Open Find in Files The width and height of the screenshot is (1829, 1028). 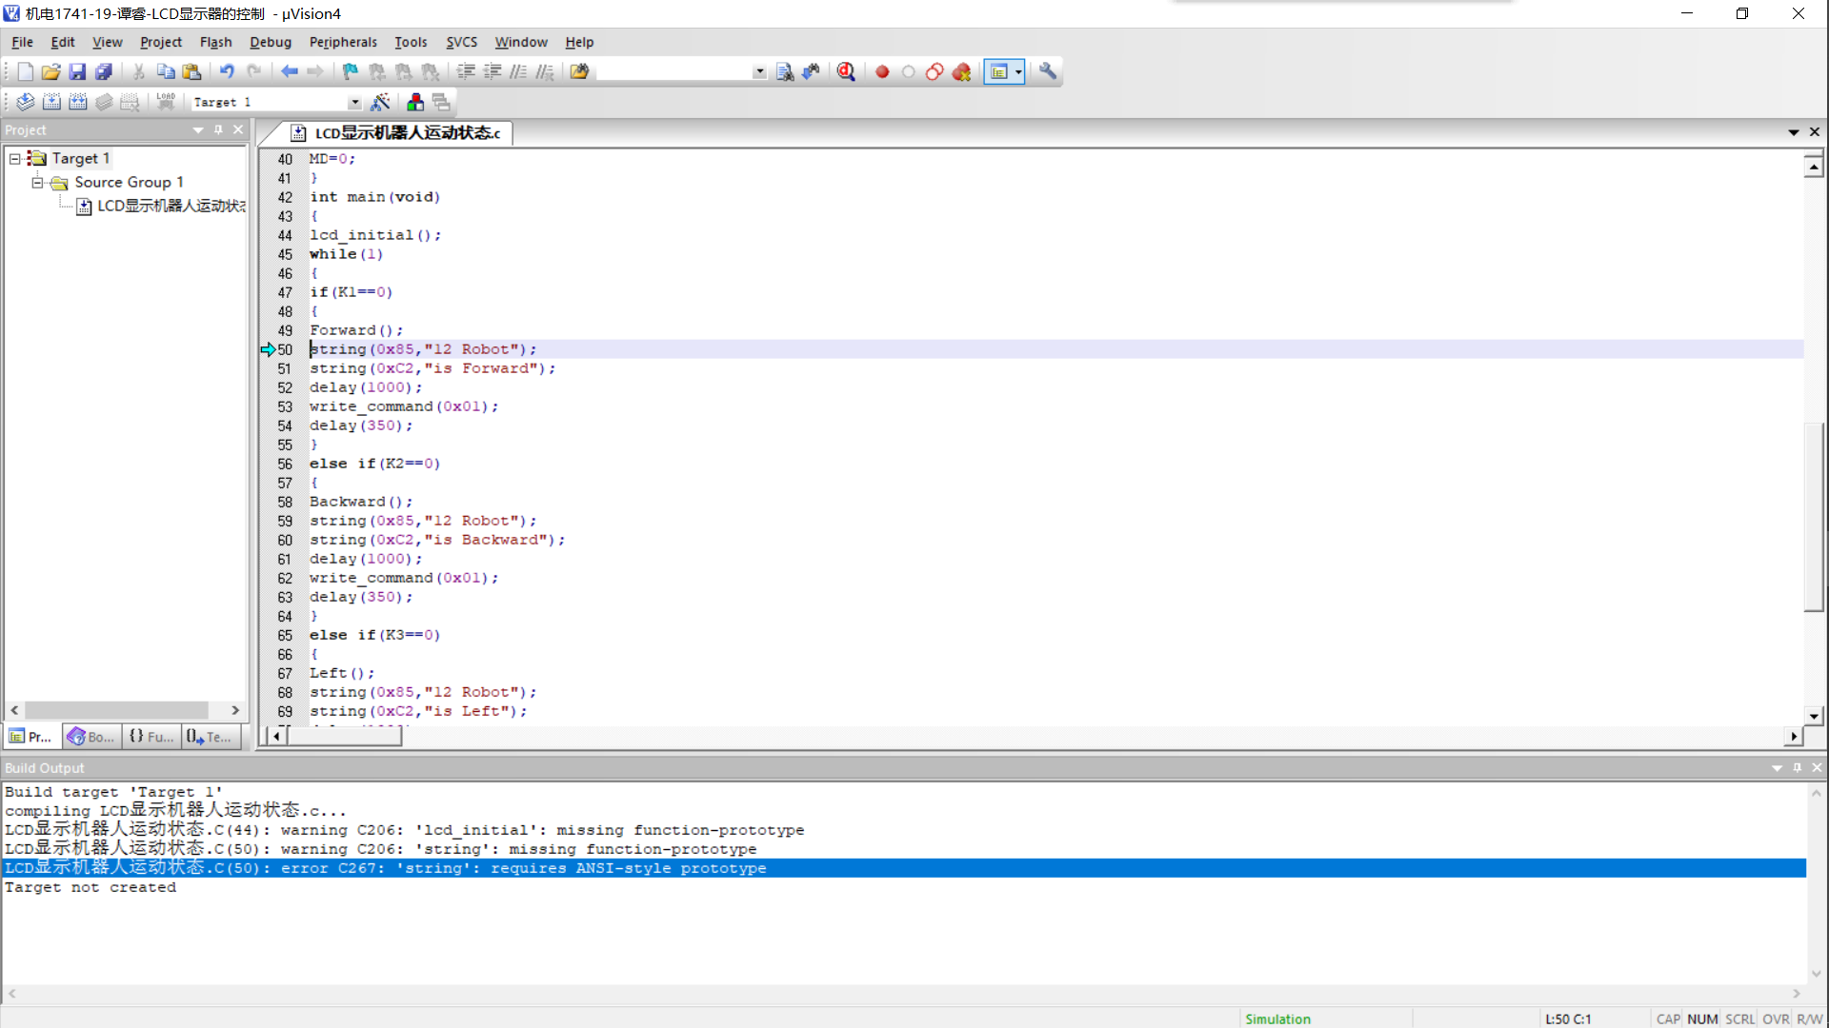pos(579,71)
